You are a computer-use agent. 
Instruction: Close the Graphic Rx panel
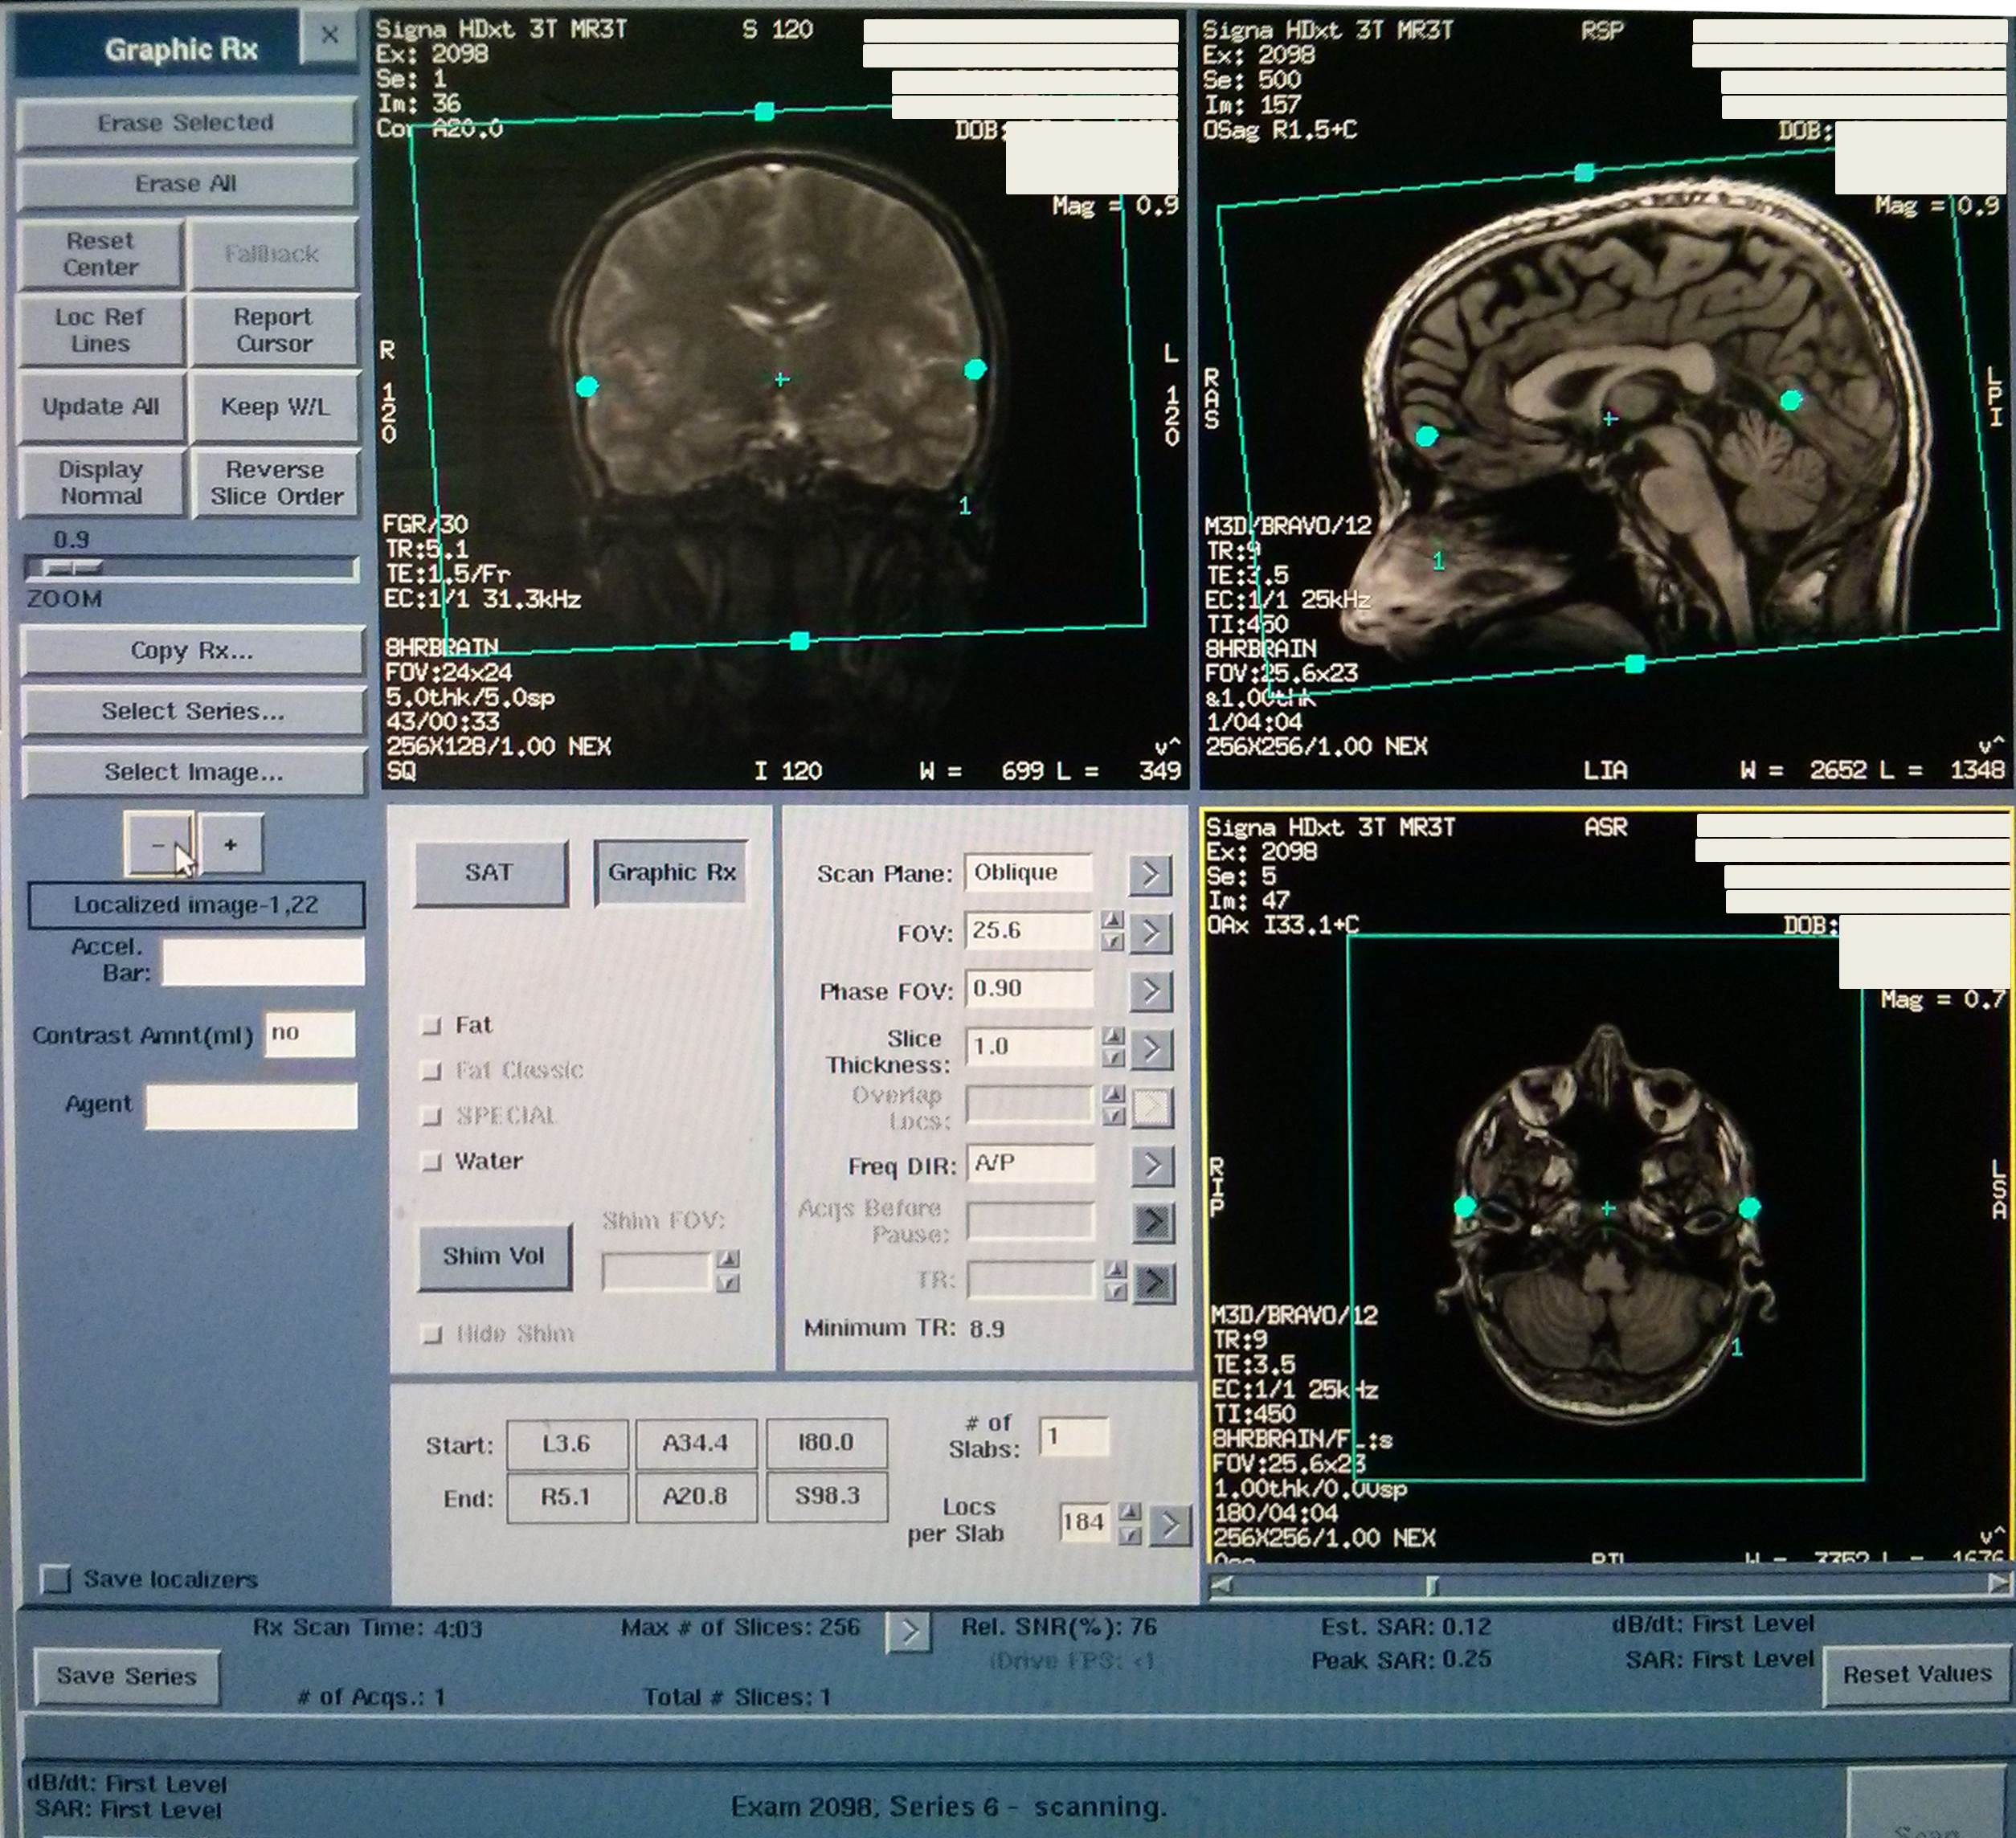point(329,36)
